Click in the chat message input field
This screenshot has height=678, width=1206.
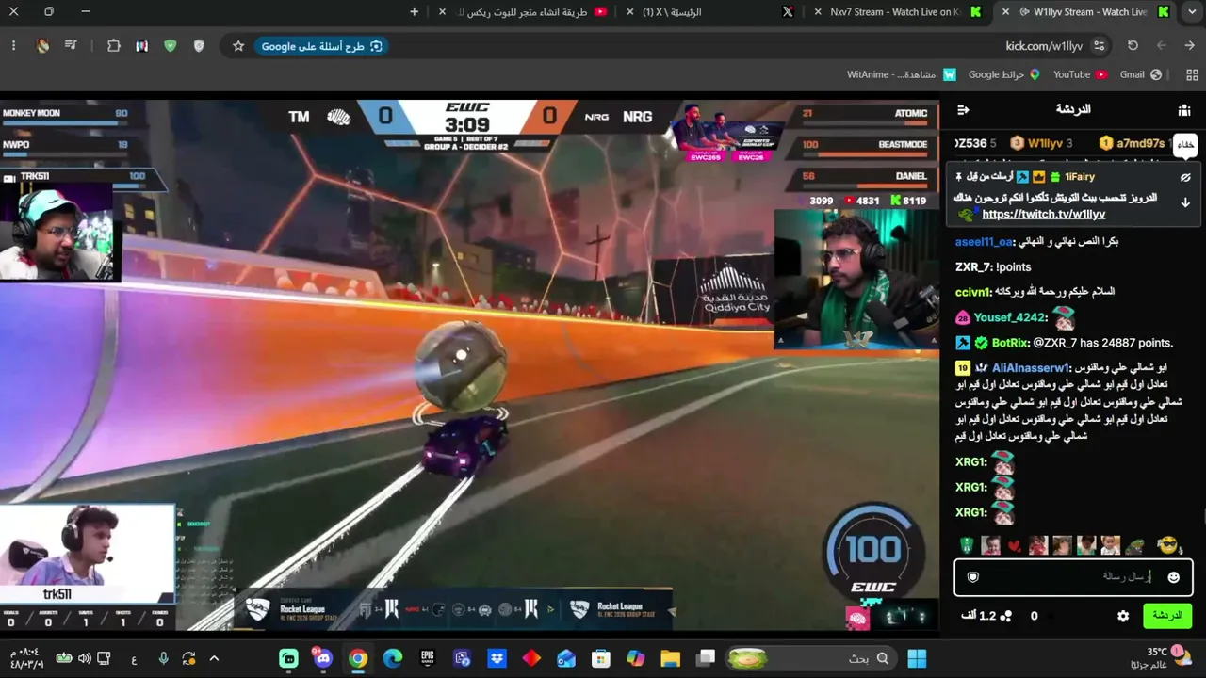[x=1073, y=576]
